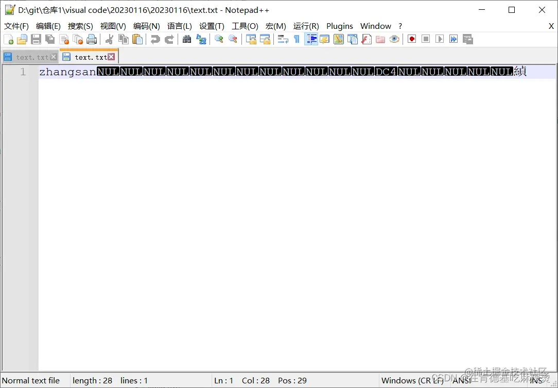The image size is (558, 388).
Task: Click Windows (CR LF) line ending field
Action: click(412, 380)
